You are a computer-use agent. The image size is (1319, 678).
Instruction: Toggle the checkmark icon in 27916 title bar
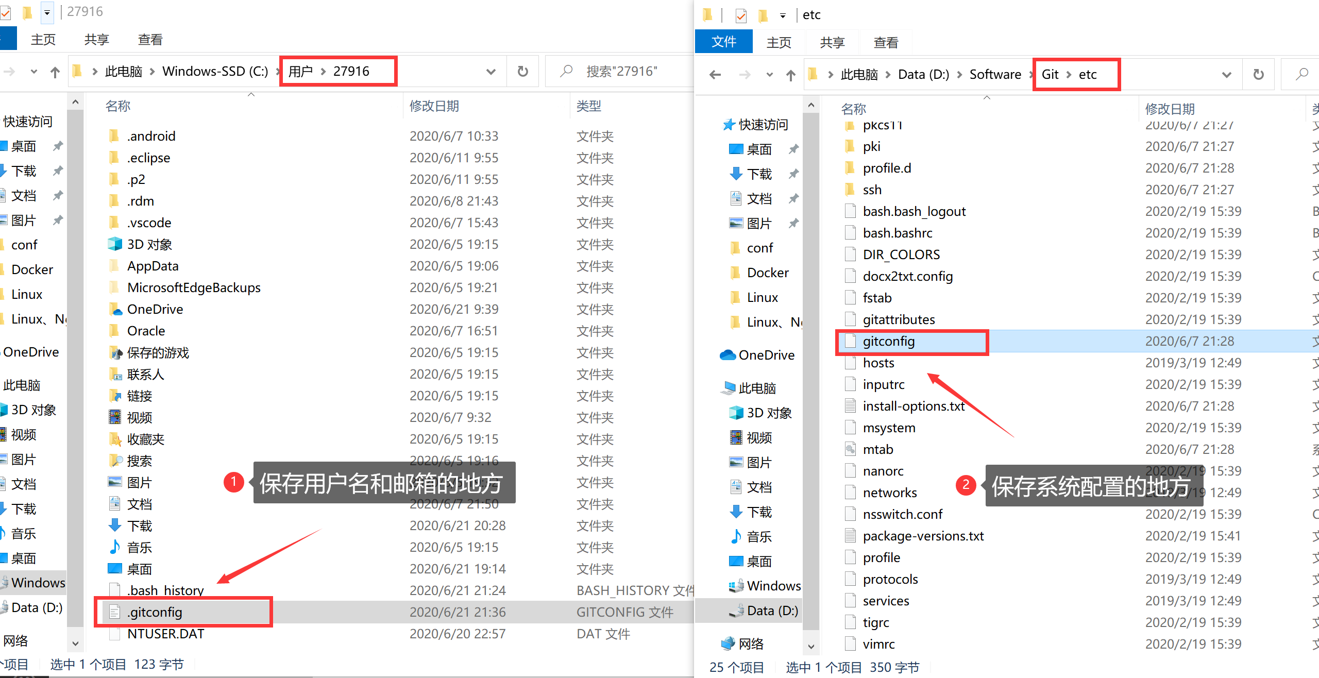pos(5,12)
